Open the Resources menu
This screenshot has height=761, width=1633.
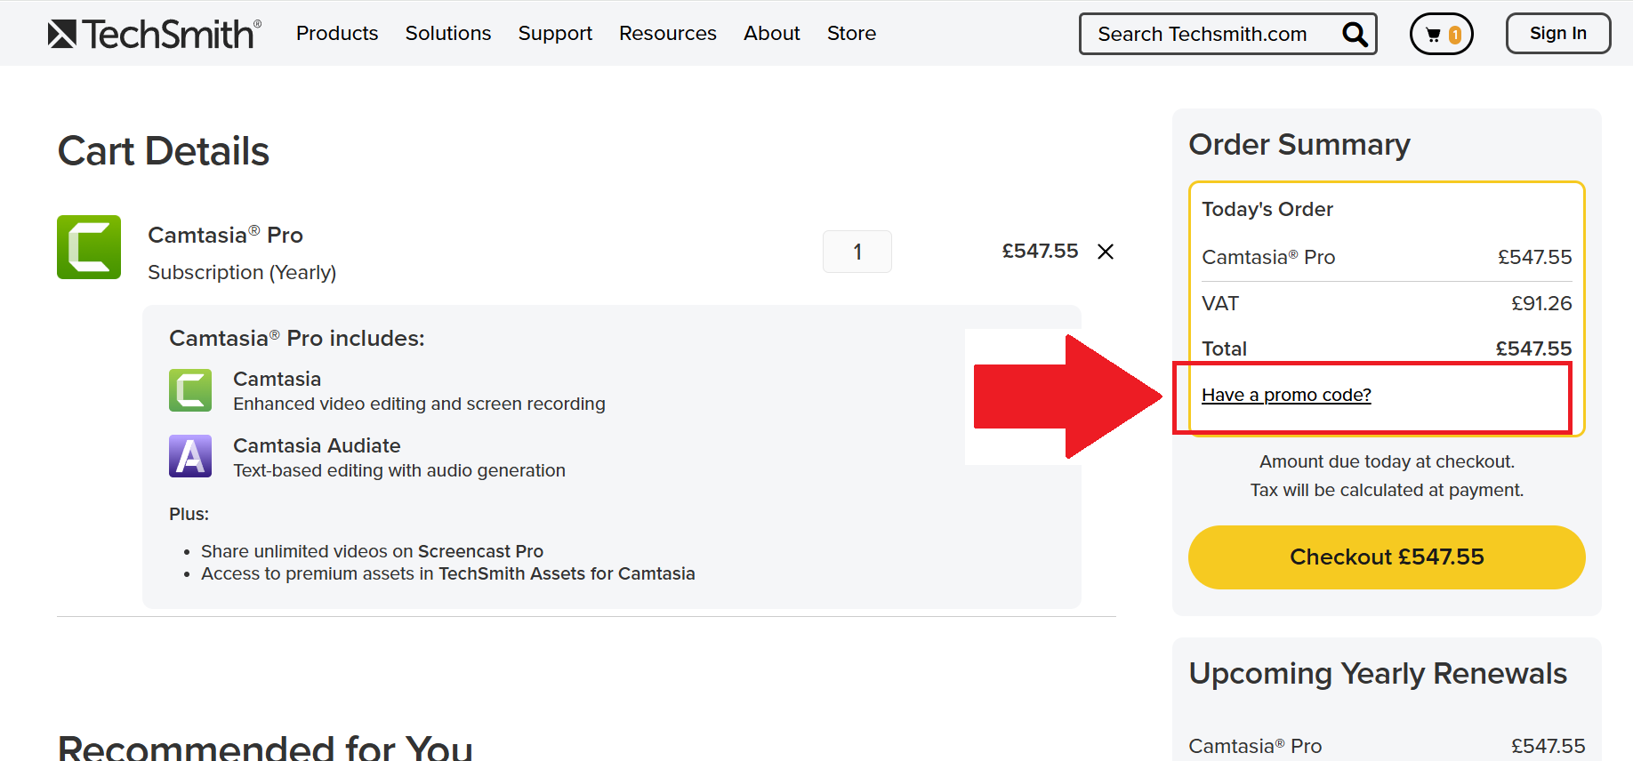[668, 33]
